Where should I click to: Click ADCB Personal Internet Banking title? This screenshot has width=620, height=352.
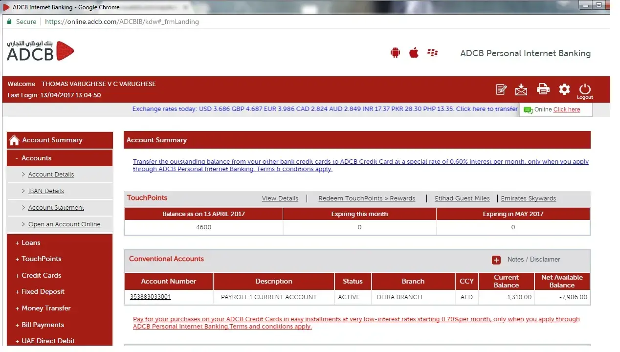[525, 53]
